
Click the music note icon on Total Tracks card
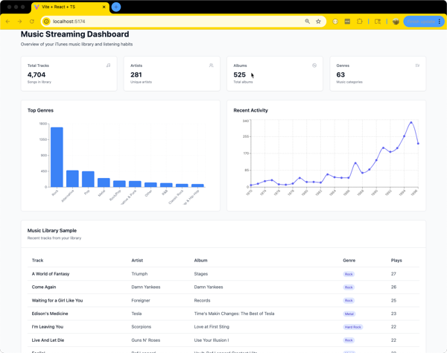tap(108, 66)
